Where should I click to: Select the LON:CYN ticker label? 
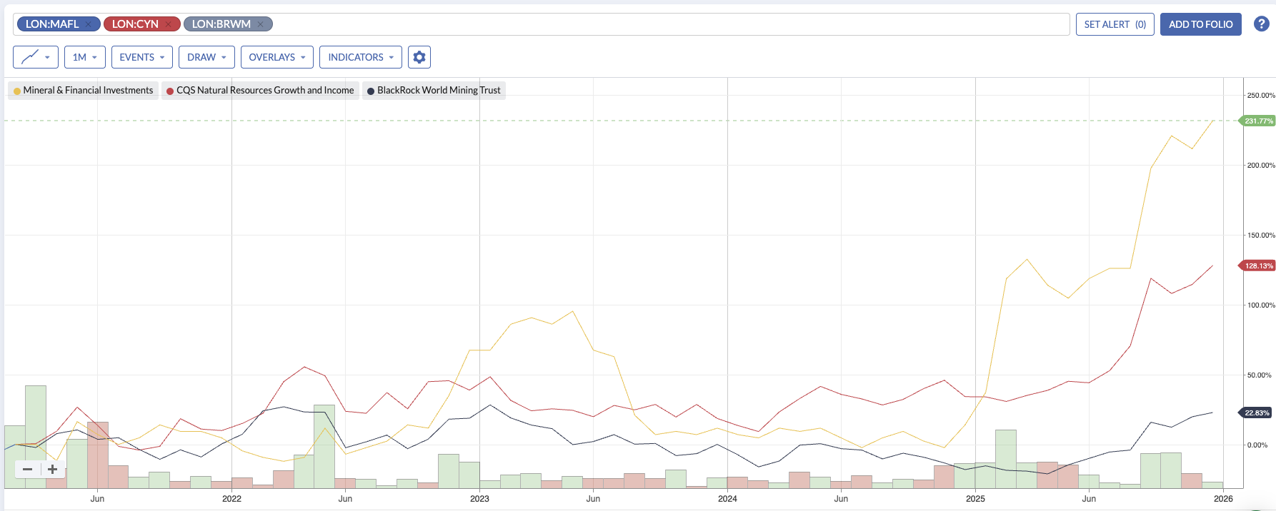[x=135, y=24]
